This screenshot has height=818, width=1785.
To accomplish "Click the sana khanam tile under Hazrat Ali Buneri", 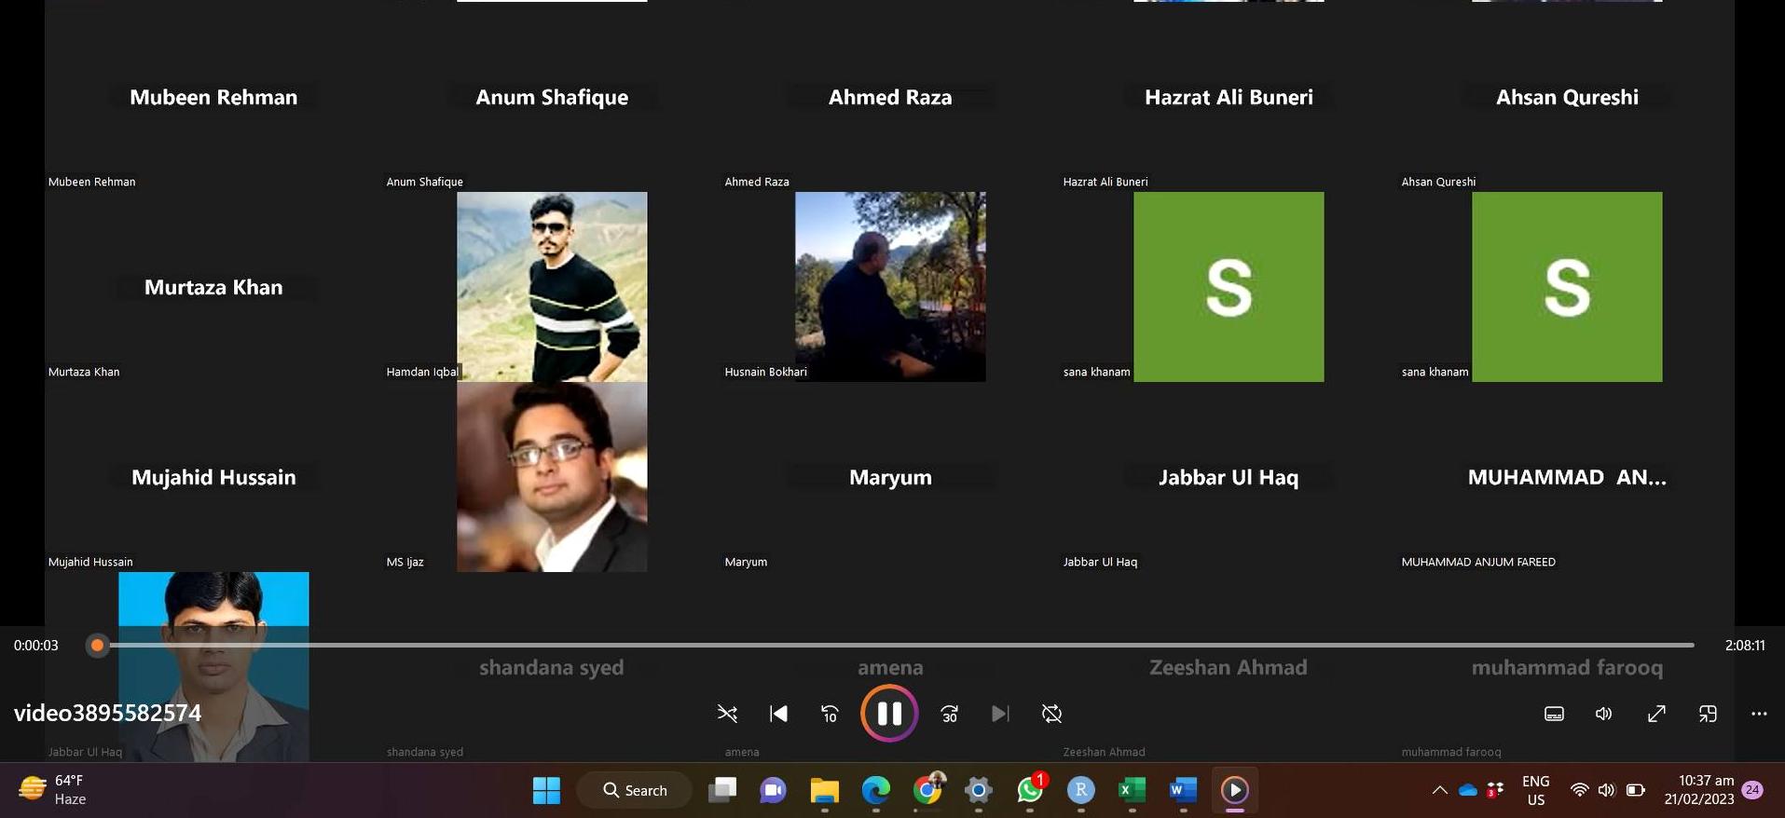I will [x=1229, y=286].
